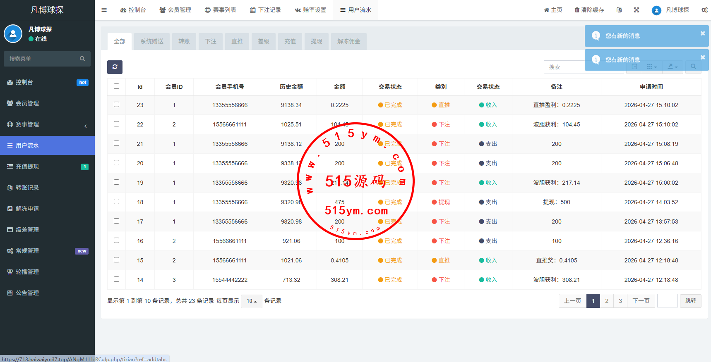Screen dimensions: 711x362
Task: Open the 凡博球探 user dropdown in header
Action: (670, 10)
